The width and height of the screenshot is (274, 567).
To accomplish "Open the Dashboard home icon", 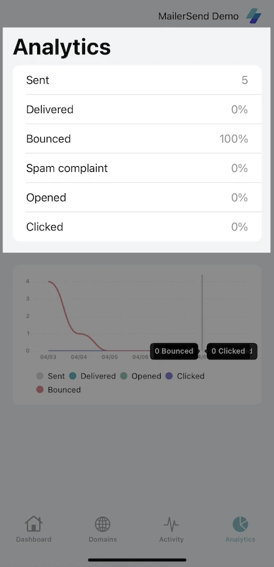I will point(33,524).
